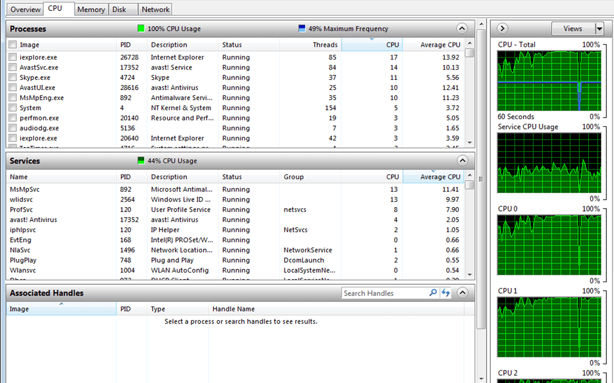Click the perfmon.exe process name
Viewport: 614px width, 383px height.
(x=39, y=118)
